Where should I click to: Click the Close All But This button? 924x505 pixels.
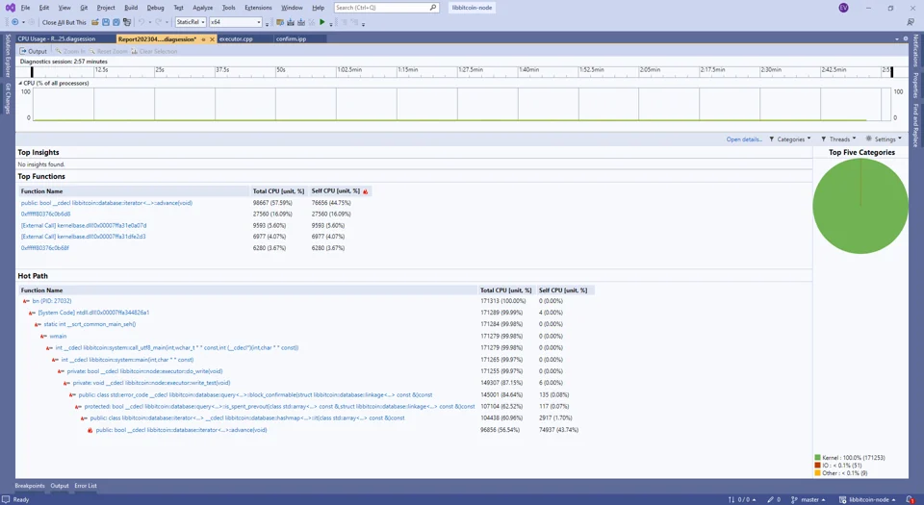coord(64,22)
